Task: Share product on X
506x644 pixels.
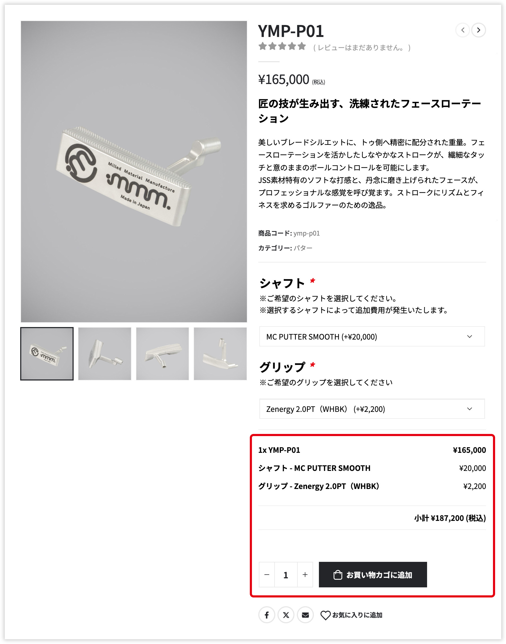Action: point(286,615)
